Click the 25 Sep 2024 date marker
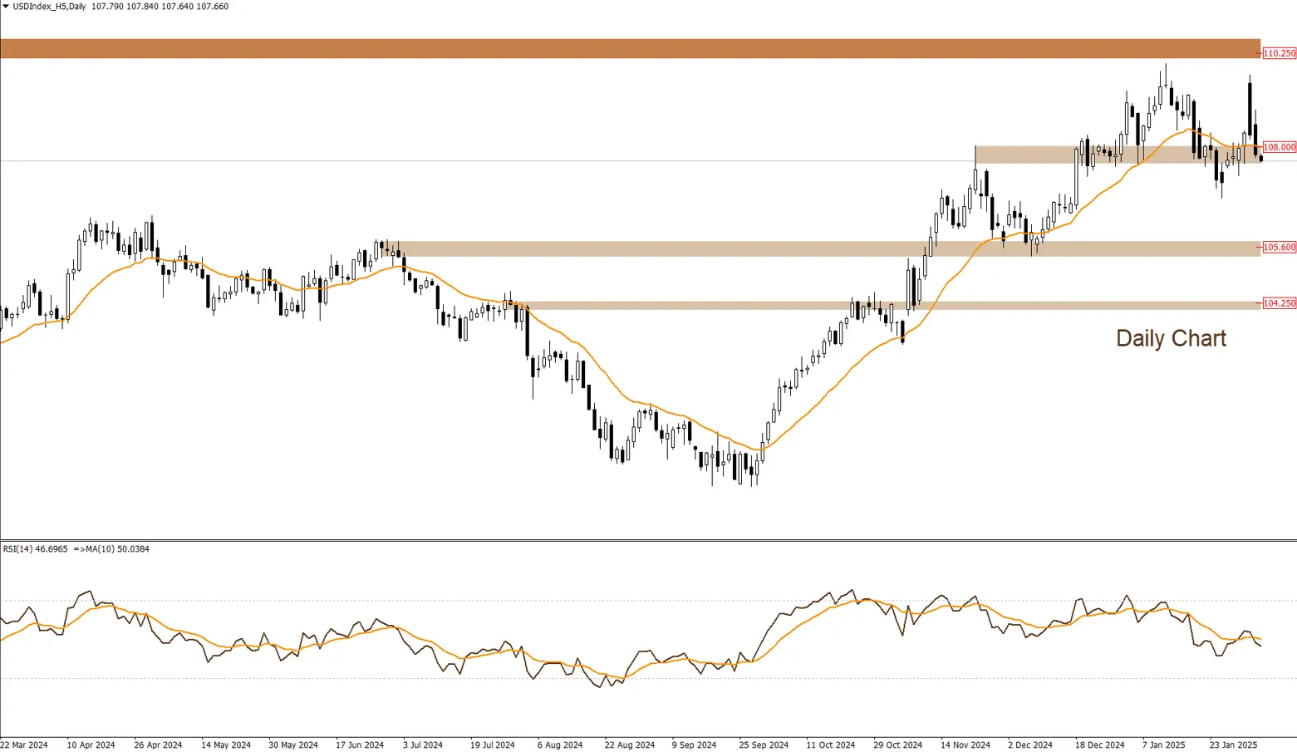 [764, 745]
